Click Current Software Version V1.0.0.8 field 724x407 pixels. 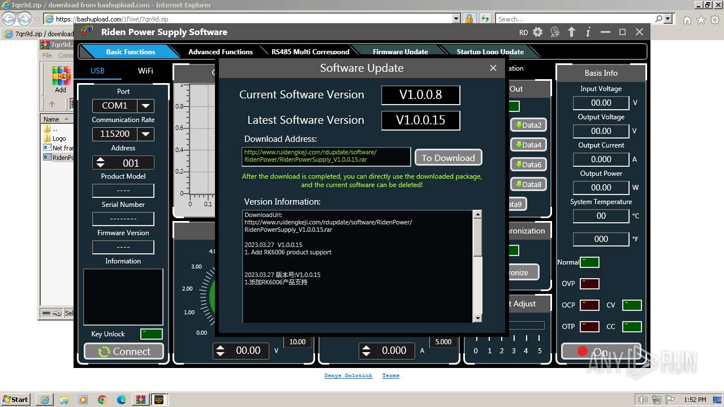[420, 95]
